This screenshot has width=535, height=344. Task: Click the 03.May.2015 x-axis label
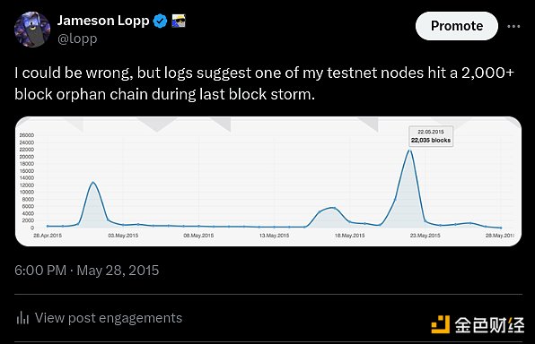click(123, 236)
